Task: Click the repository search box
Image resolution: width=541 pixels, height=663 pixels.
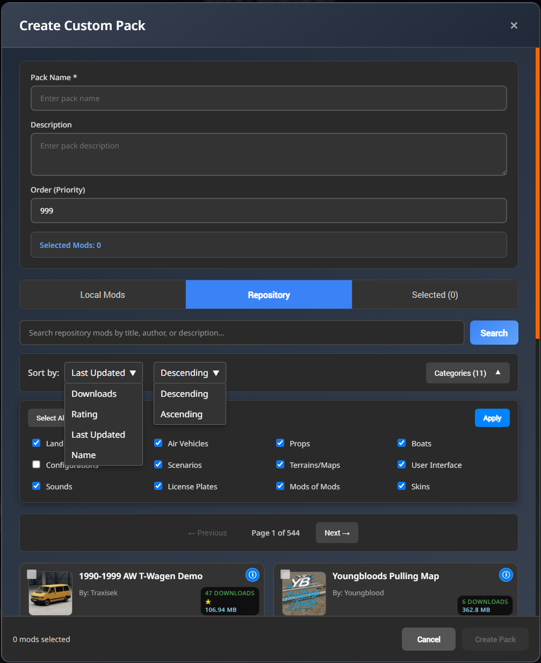Action: click(x=242, y=333)
